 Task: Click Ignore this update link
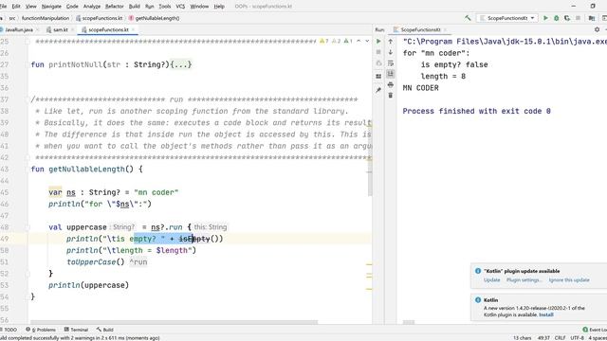(569, 280)
